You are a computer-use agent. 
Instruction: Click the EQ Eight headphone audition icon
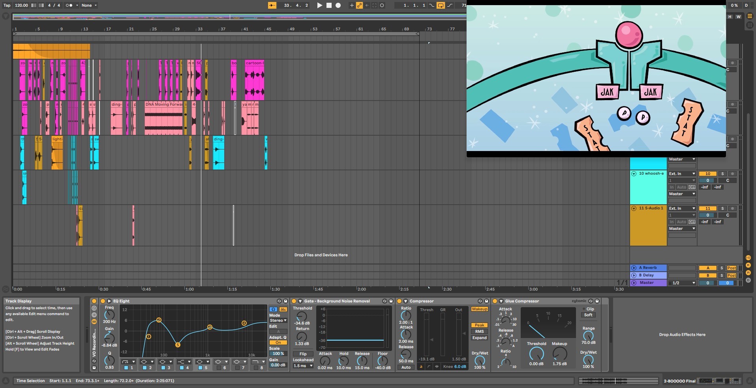[x=273, y=310]
